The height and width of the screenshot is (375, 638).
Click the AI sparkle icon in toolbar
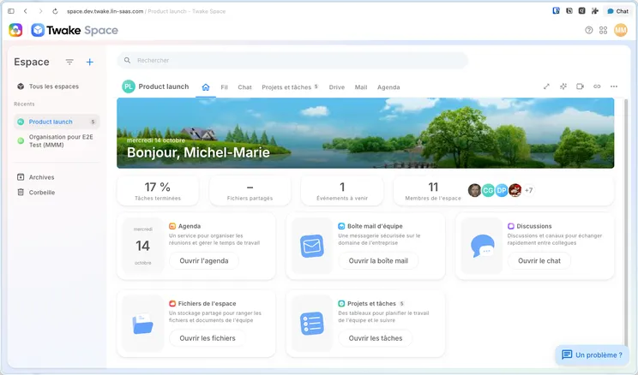563,86
